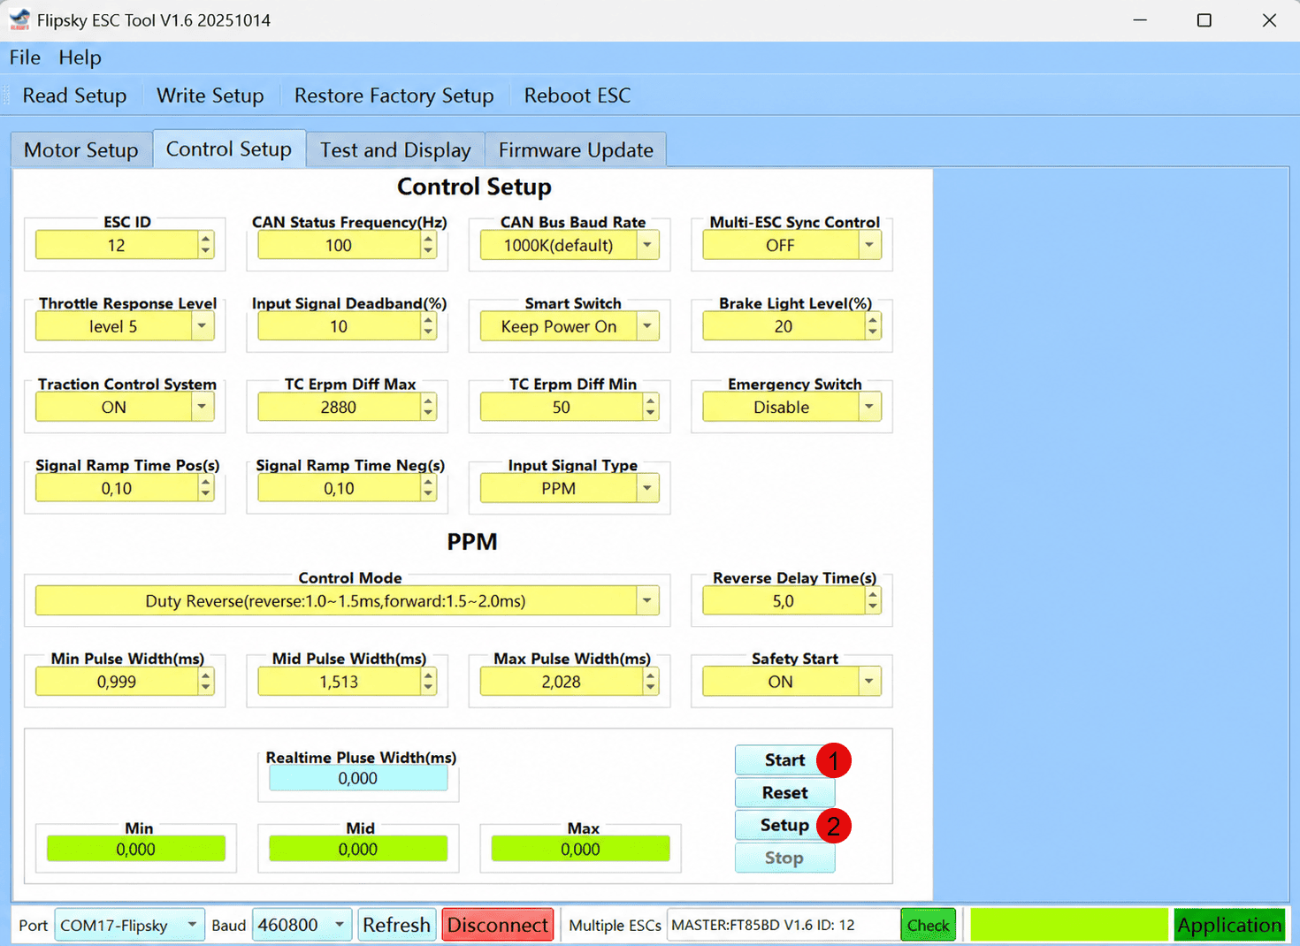Click the Realtime Pluse Width readout
This screenshot has height=946, width=1300.
pos(358,779)
